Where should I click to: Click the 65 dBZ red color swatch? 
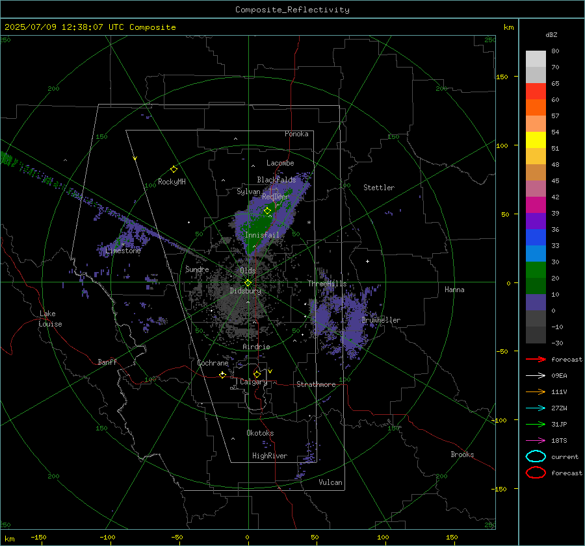(536, 91)
